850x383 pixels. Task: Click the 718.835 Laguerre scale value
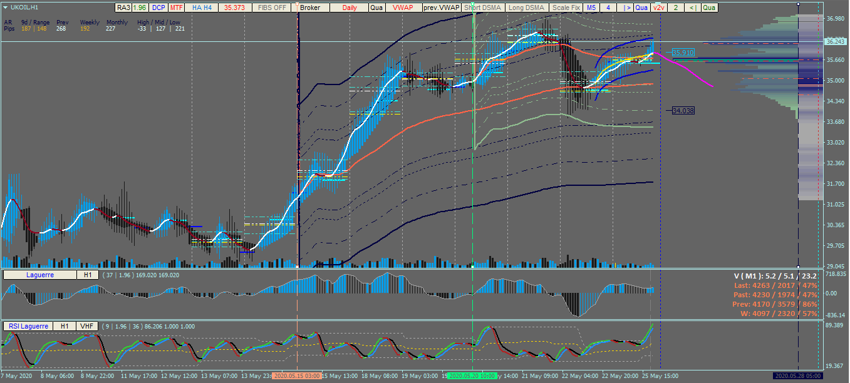[x=836, y=275]
